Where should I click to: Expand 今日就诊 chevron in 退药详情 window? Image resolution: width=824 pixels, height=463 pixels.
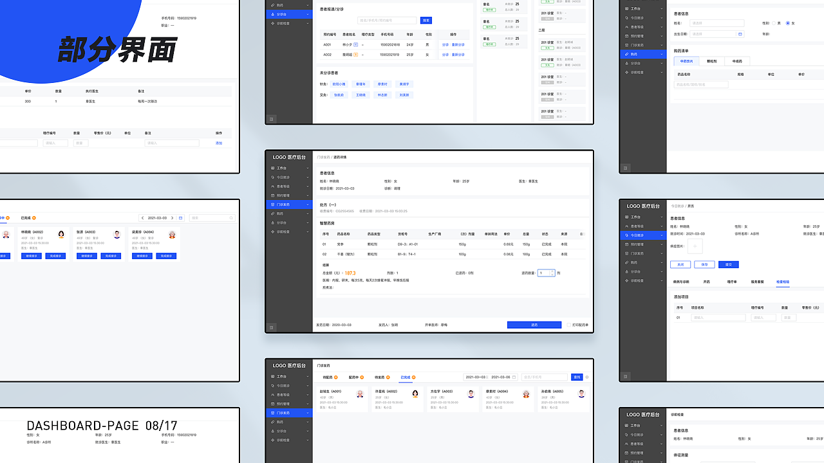coord(308,177)
